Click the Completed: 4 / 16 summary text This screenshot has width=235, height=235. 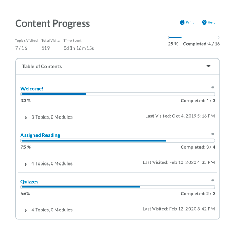tap(202, 44)
